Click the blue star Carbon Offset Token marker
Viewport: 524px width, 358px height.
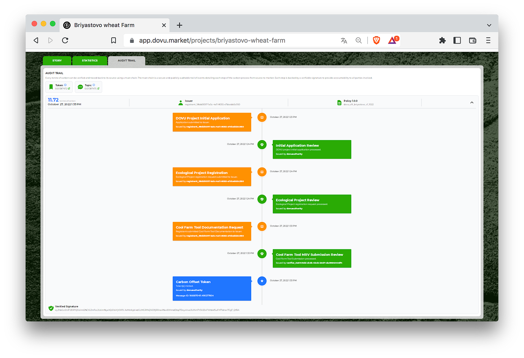262,281
